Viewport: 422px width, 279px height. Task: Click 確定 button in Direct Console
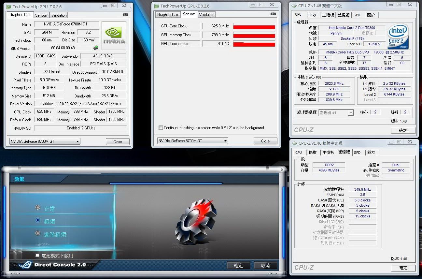(x=238, y=265)
